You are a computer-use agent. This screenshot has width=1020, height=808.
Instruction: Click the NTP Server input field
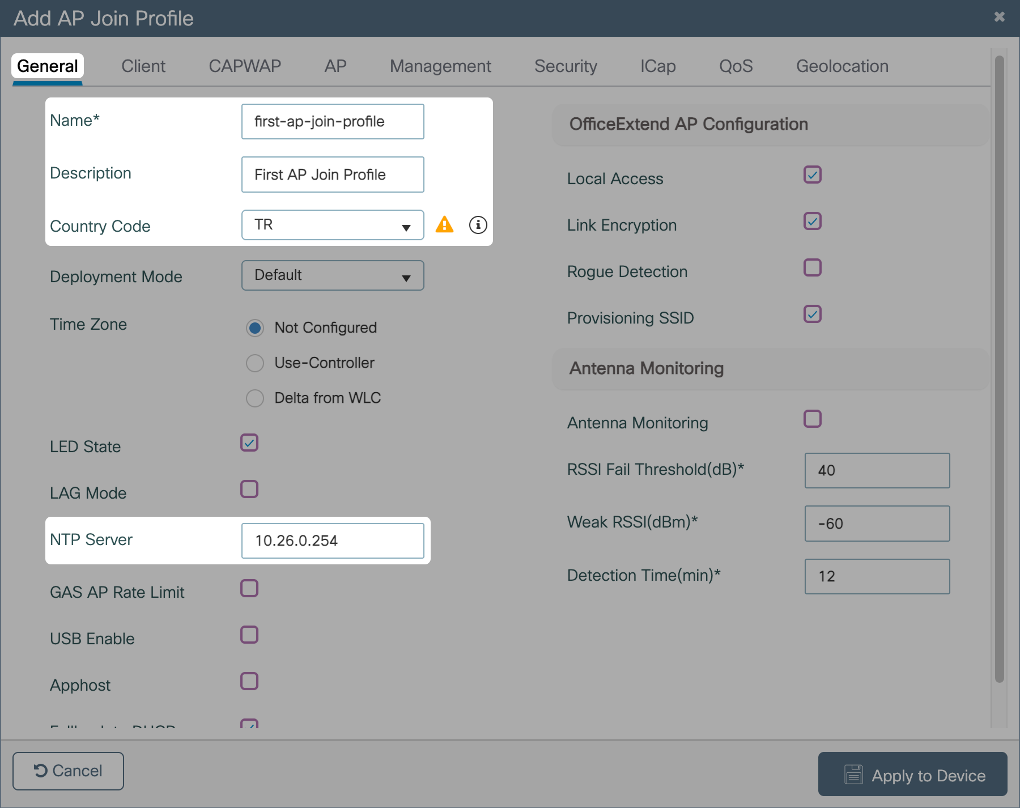pos(333,541)
